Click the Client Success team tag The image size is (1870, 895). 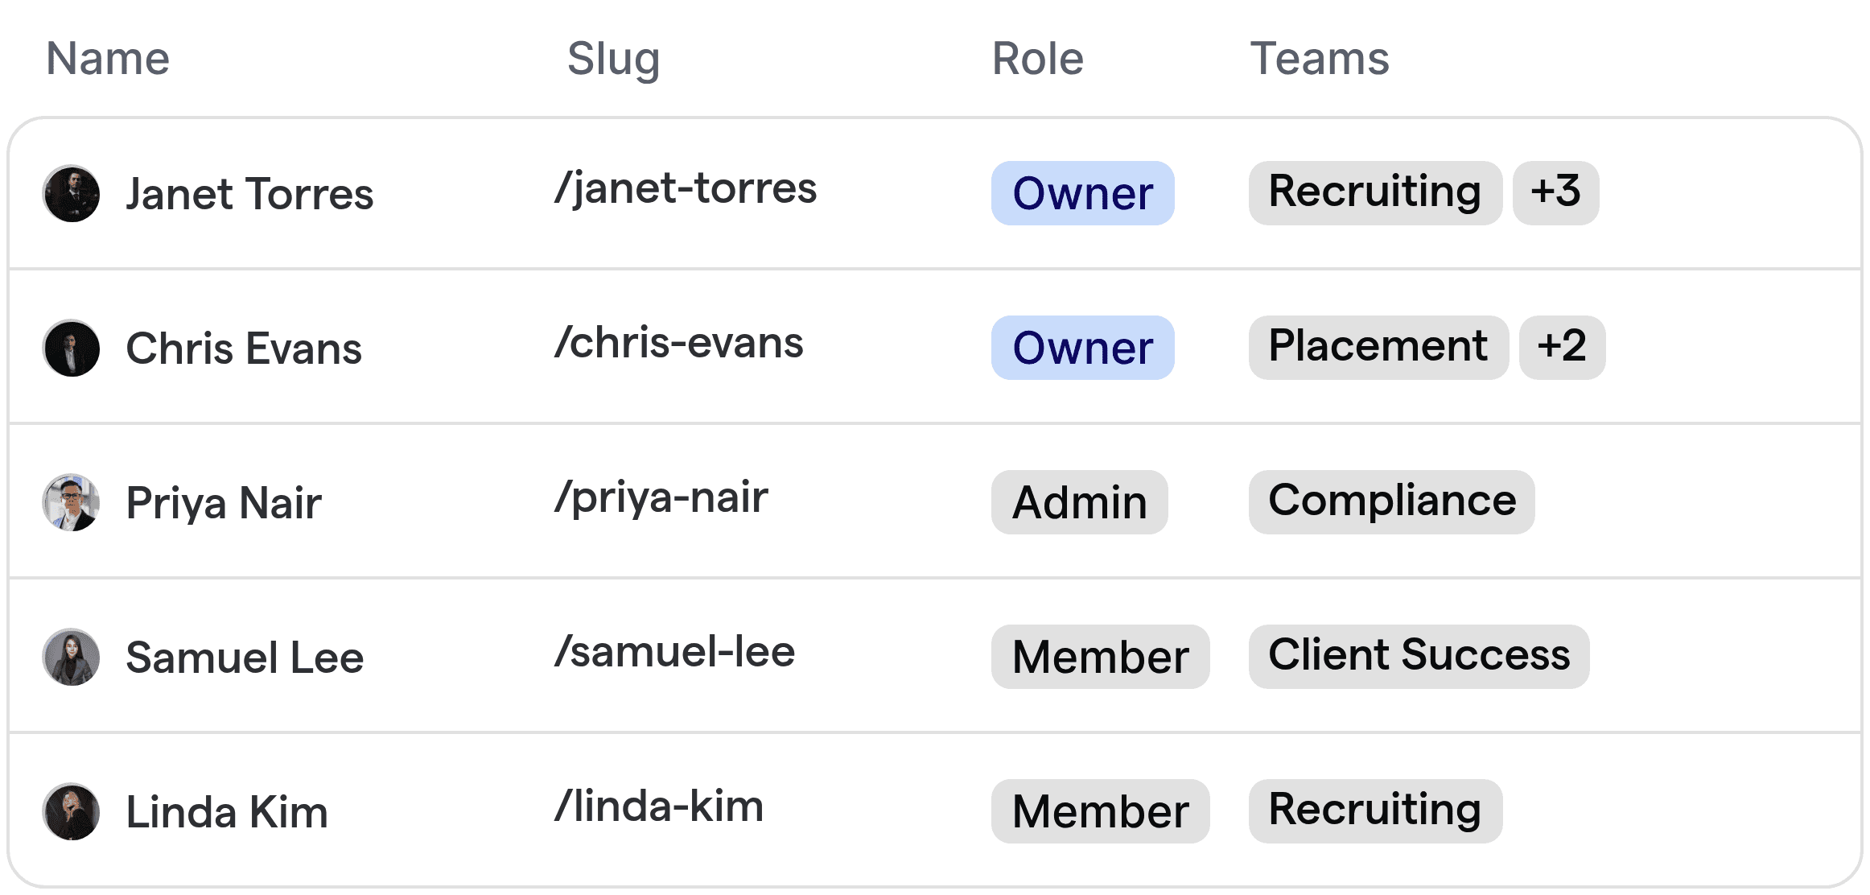1419,655
